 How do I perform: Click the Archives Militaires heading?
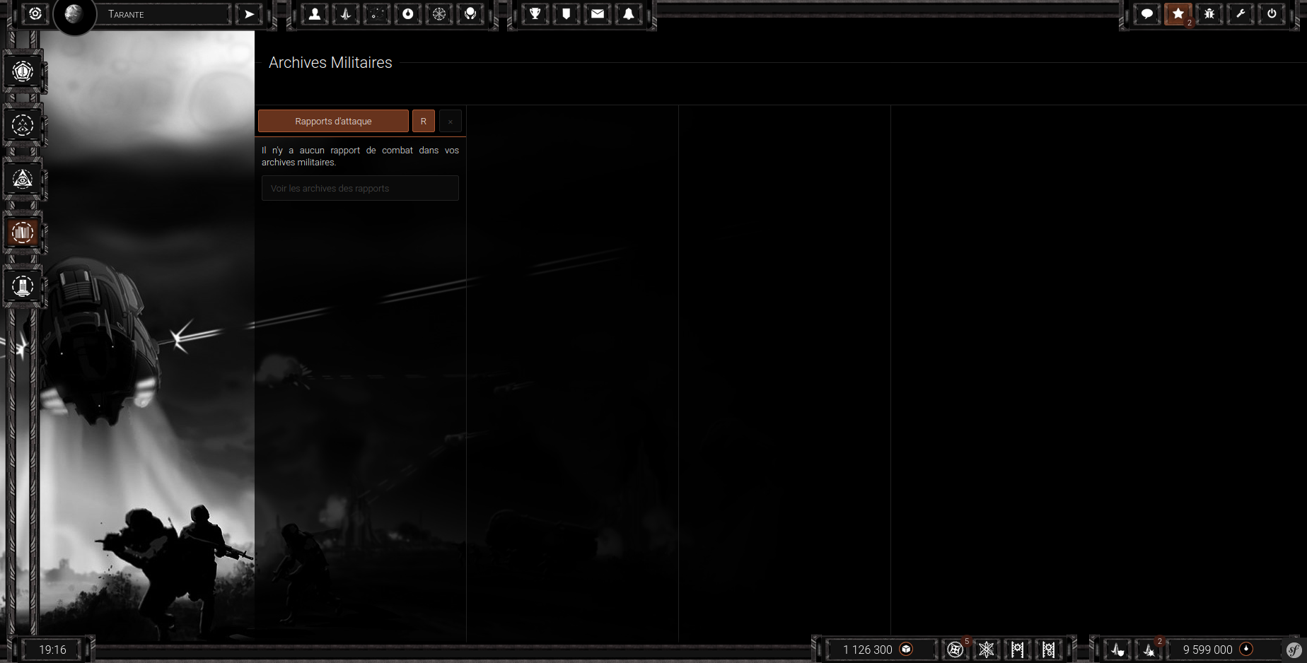point(330,62)
